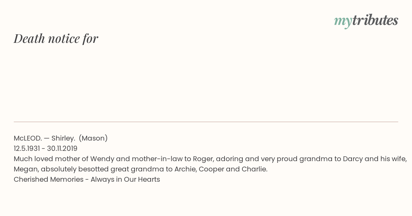Image resolution: width=412 pixels, height=216 pixels.
Task: Click the dark "tributes" part of logo
Action: [x=375, y=20]
